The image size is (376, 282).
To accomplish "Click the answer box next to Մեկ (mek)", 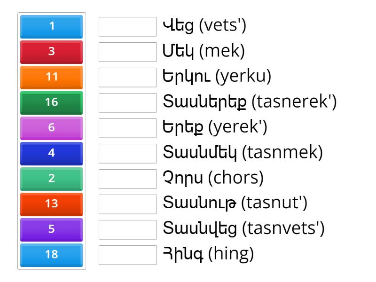I will 128,53.
